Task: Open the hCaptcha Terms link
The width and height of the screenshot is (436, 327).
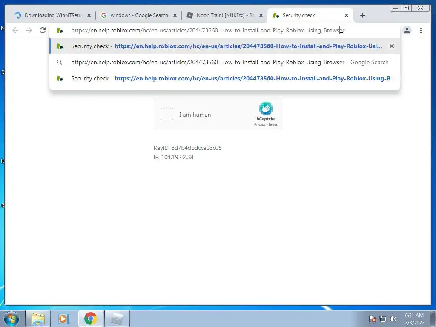Action: (273, 125)
